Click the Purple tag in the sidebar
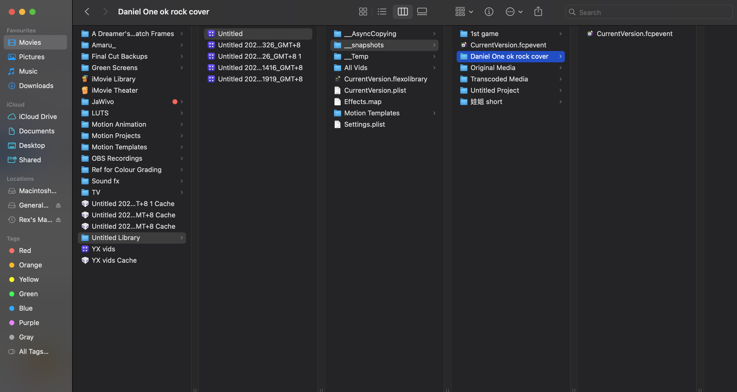The height and width of the screenshot is (392, 737). point(29,322)
